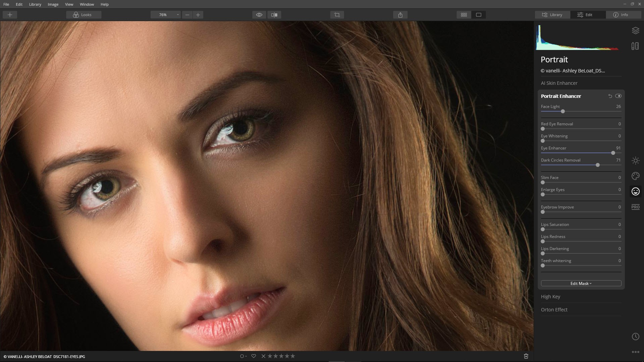Open the History clock icon
This screenshot has height=362, width=644.
[x=635, y=337]
